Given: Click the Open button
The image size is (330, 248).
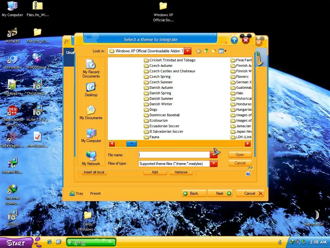Looking at the screenshot, I should 240,155.
